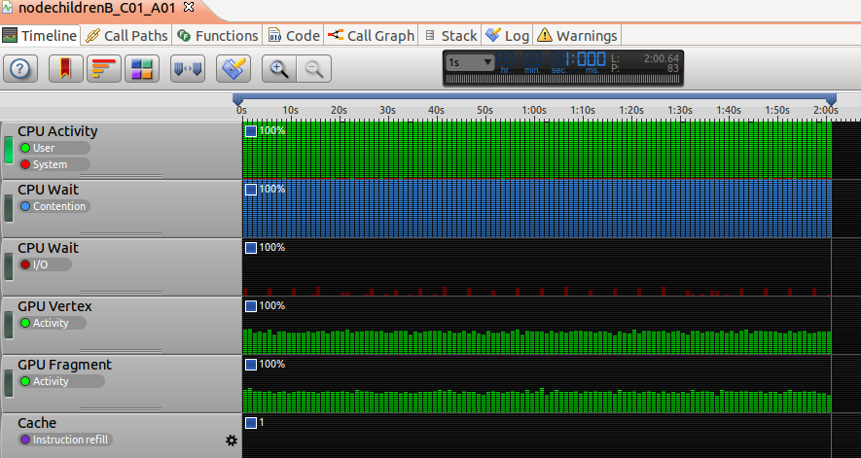
Task: Click the left caliper marker at 0s
Action: [x=237, y=99]
